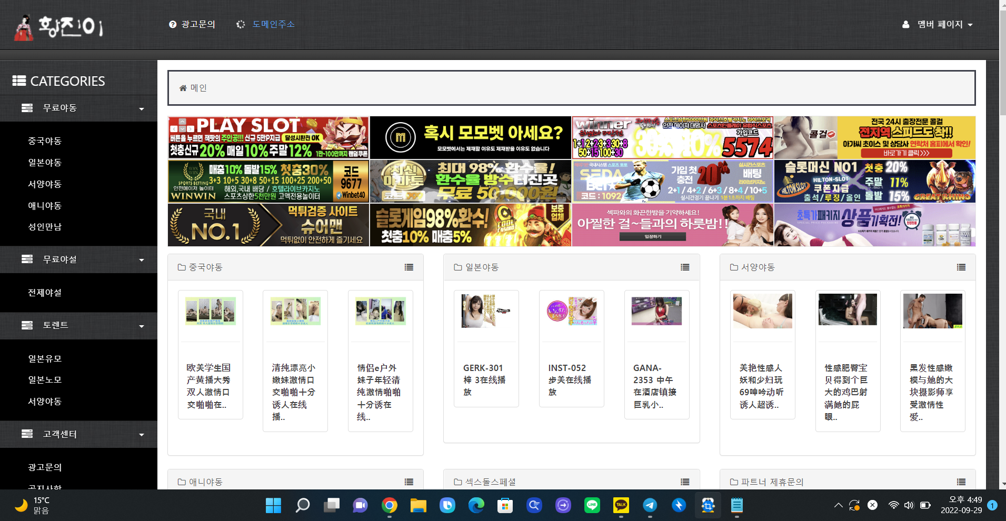Image resolution: width=1006 pixels, height=521 pixels.
Task: Select 일본노모 in the sidebar
Action: [x=45, y=380]
